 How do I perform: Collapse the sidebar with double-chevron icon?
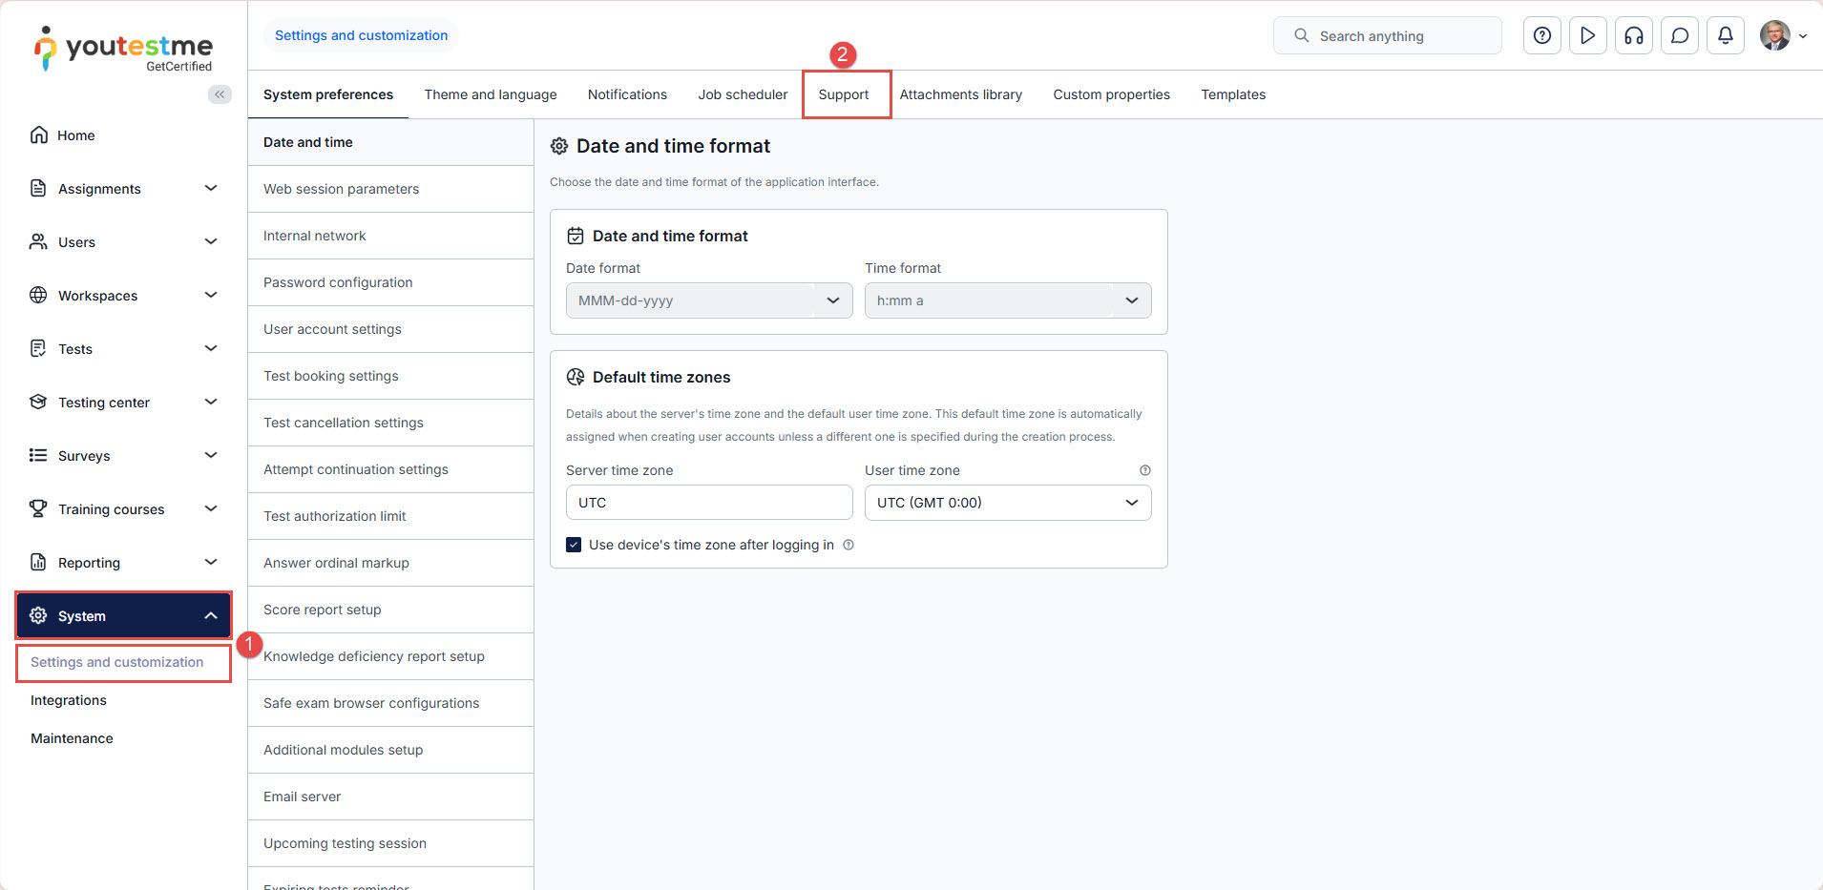tap(220, 94)
